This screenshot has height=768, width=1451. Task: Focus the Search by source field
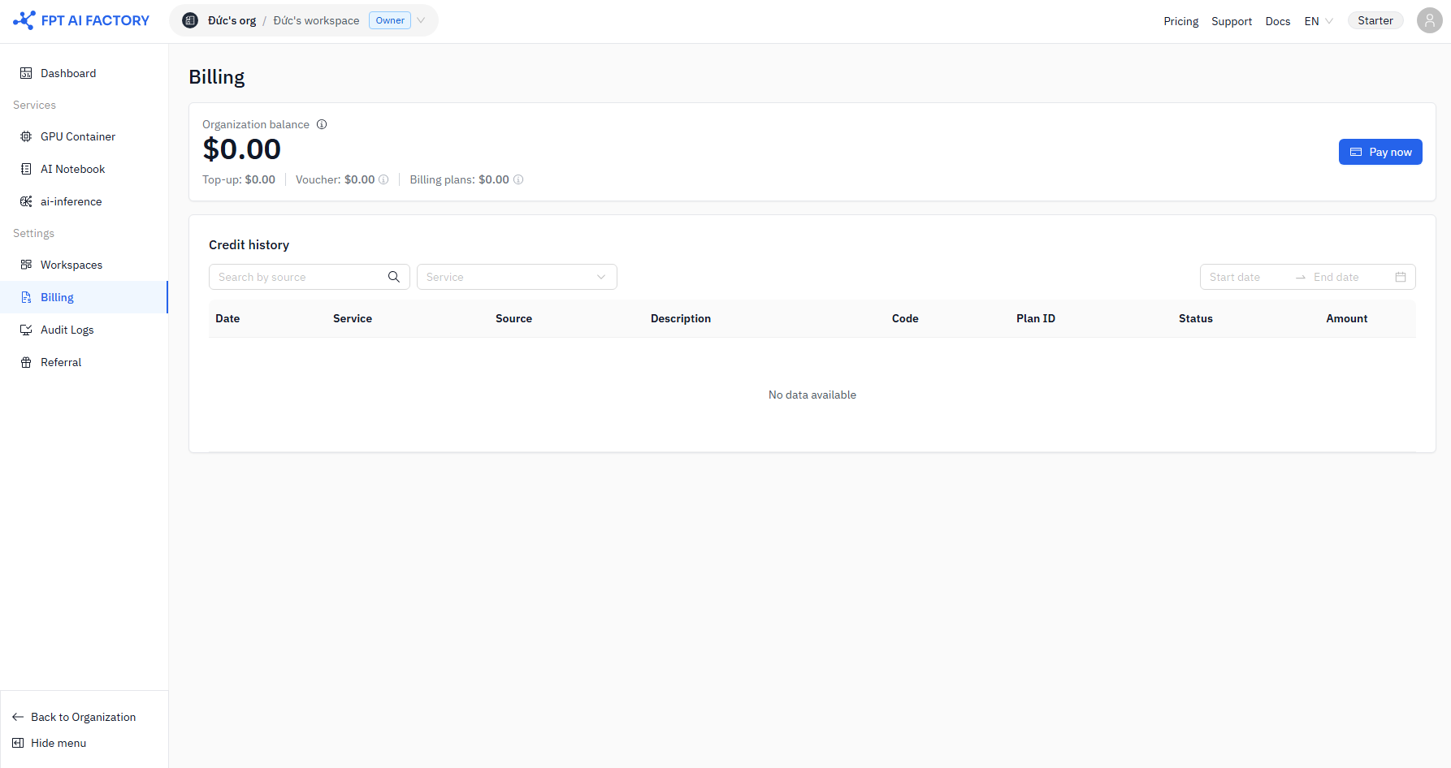301,277
